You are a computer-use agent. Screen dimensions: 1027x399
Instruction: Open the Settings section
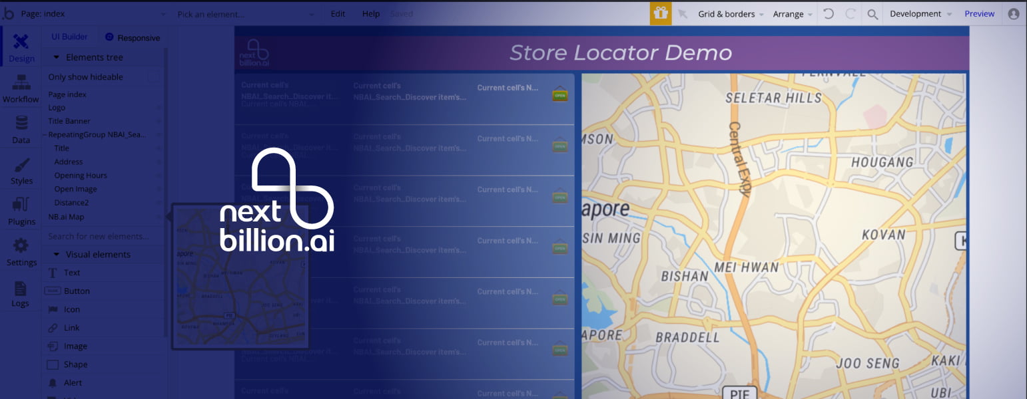[21, 252]
